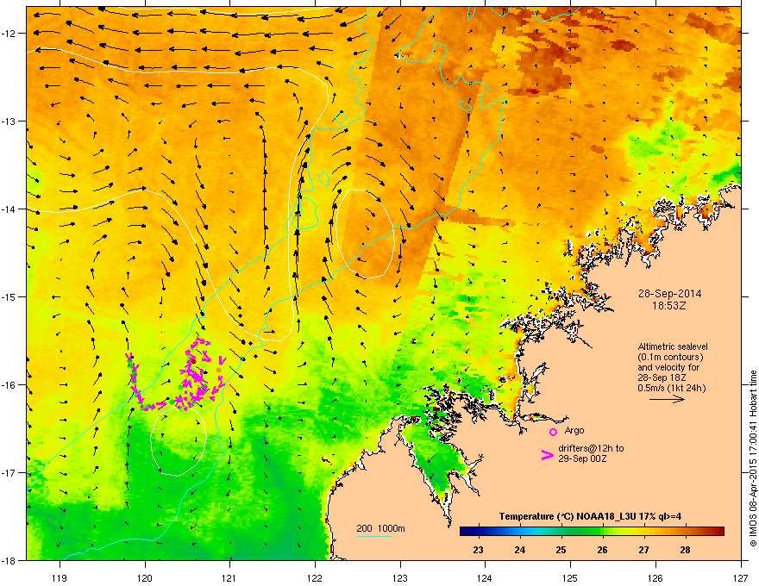Screen dimensions: 759x586
Task: Click the latitude axis label -14
Action: click(9, 209)
